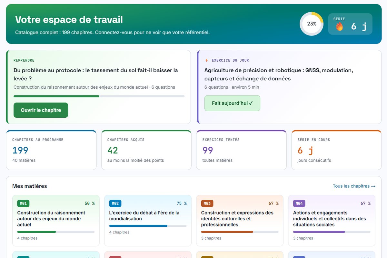Click the Catalogue complet 199 chapitres subtitle
This screenshot has width=387, height=258.
click(x=112, y=33)
